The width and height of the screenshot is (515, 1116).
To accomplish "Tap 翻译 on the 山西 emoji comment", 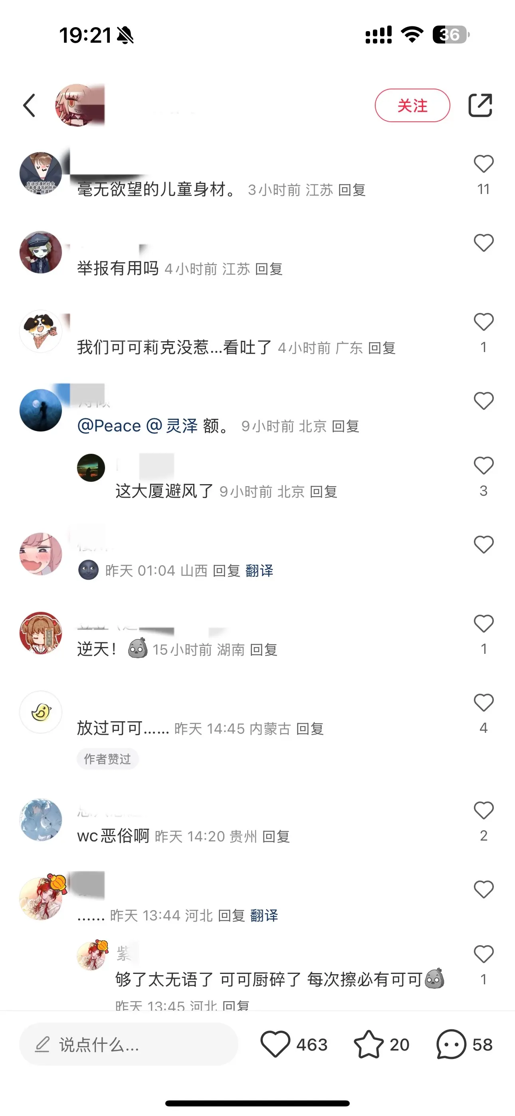I will click(259, 570).
